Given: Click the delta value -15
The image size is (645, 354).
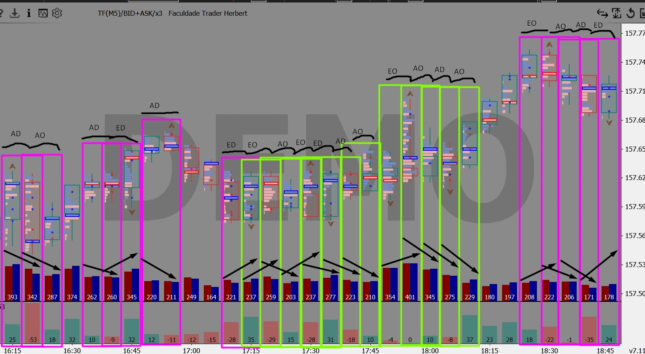Looking at the screenshot, I should click(x=211, y=340).
